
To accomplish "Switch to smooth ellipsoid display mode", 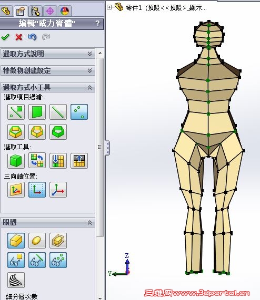I will (x=37, y=241).
